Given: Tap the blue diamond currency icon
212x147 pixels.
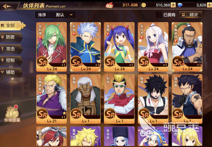Looking at the screenshot, I should (x=180, y=5).
